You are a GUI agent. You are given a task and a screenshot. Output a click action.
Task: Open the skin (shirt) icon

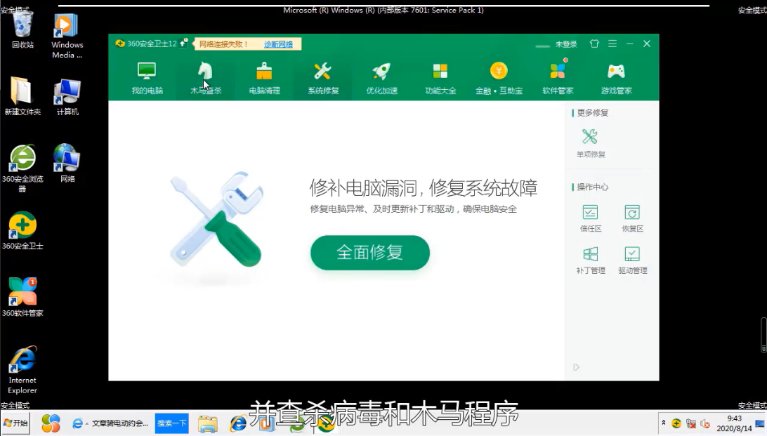click(x=594, y=44)
